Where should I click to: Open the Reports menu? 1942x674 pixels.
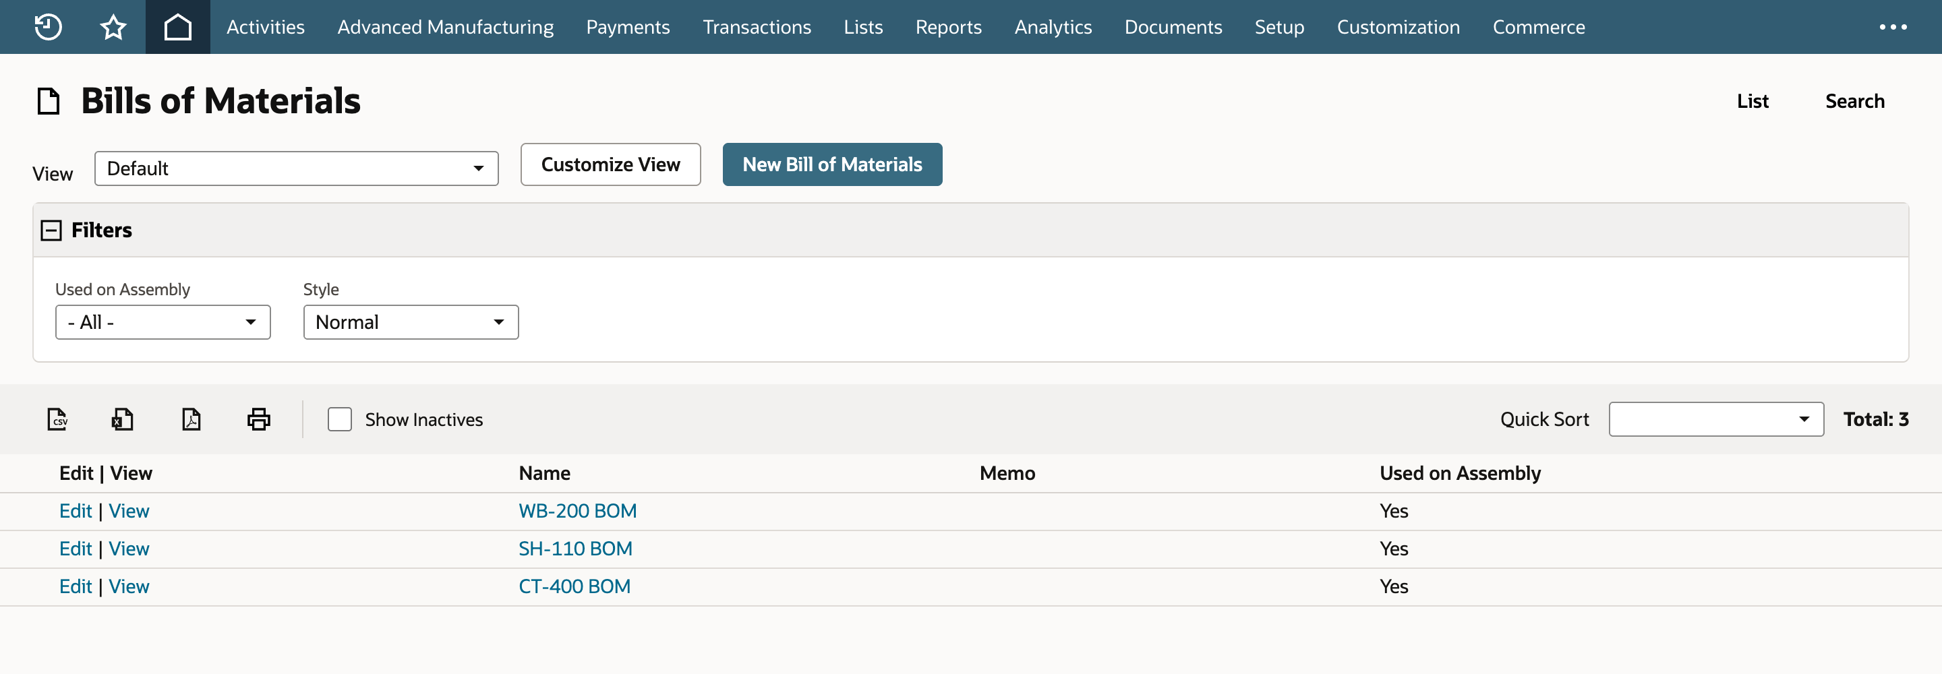coord(948,27)
